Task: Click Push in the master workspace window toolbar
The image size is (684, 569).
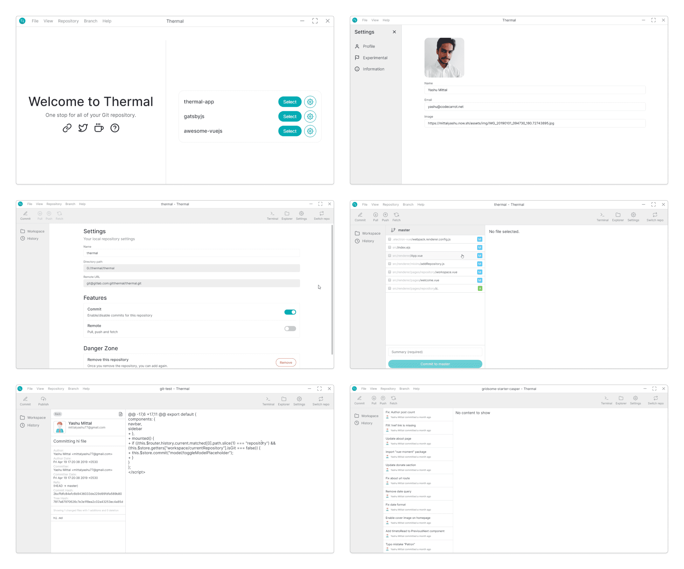Action: coord(385,217)
